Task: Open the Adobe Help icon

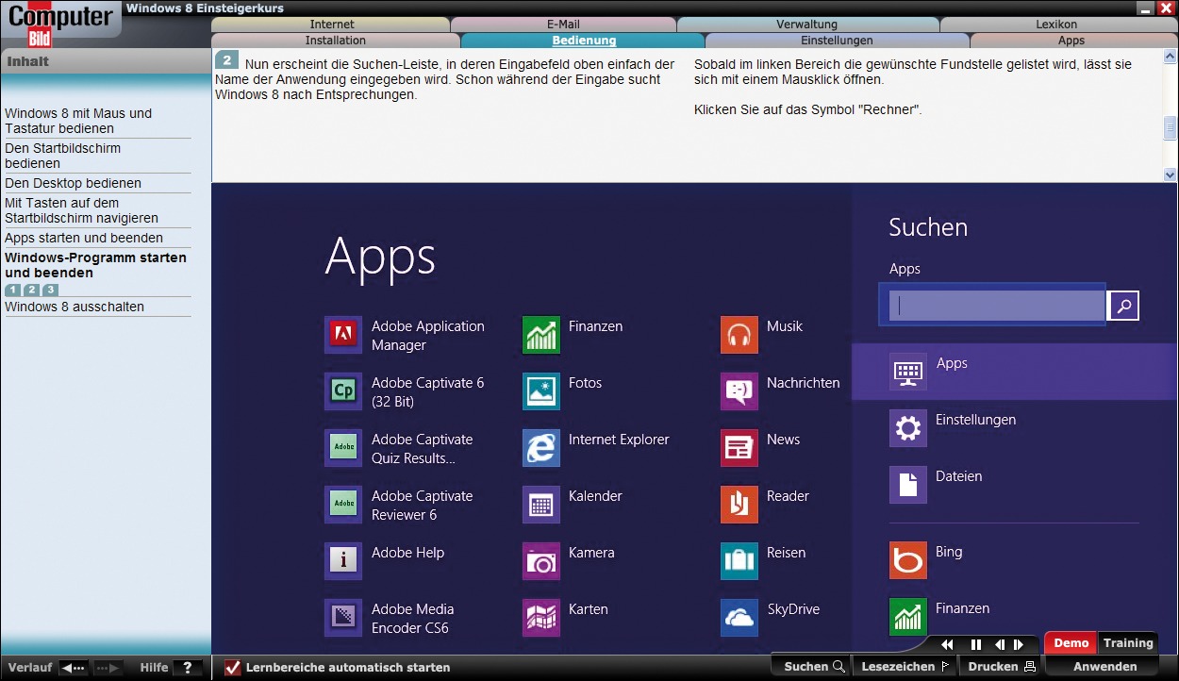Action: tap(342, 561)
